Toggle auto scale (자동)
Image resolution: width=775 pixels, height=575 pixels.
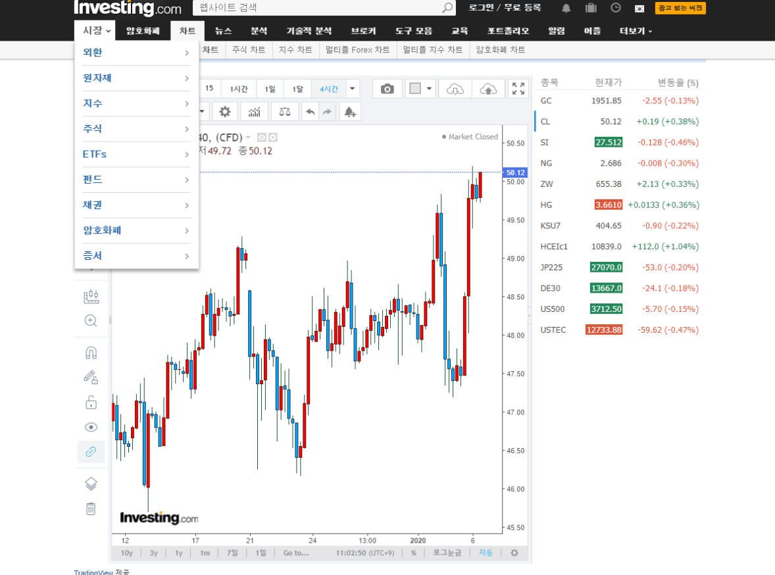(x=486, y=553)
